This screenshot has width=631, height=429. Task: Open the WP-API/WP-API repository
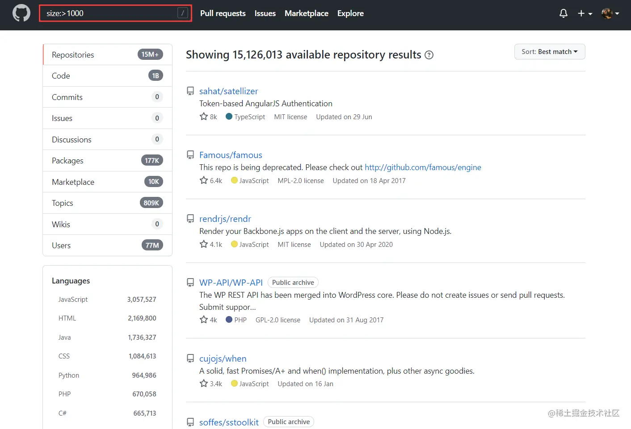[231, 283]
